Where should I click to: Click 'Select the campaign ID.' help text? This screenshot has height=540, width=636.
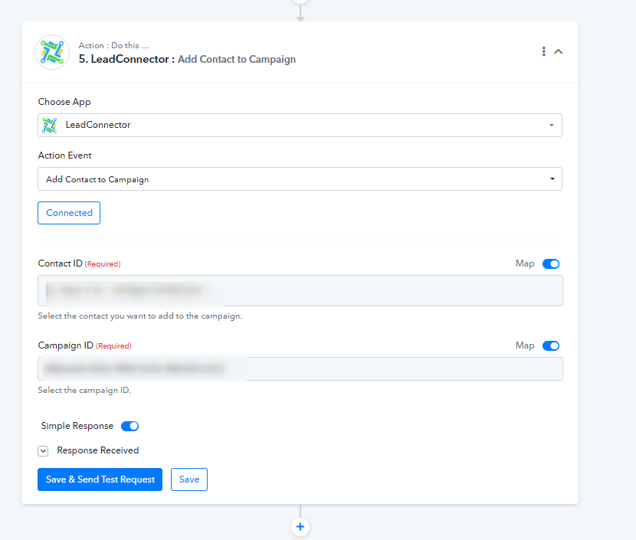(84, 390)
